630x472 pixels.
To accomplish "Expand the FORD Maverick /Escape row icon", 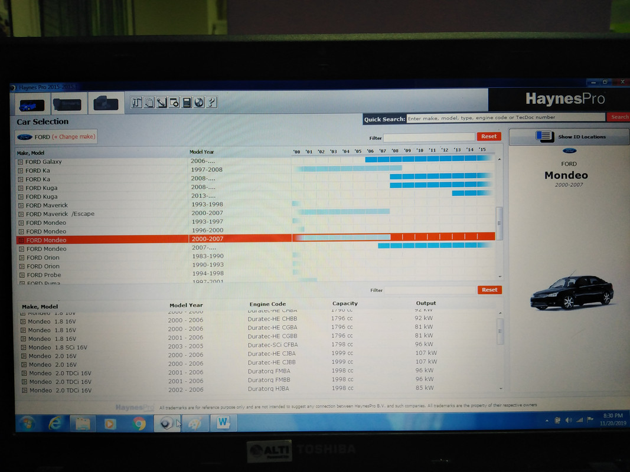I will tap(21, 214).
